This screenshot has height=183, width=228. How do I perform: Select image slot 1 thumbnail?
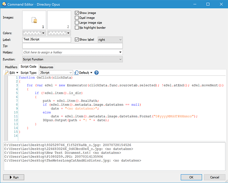coord(34,20)
